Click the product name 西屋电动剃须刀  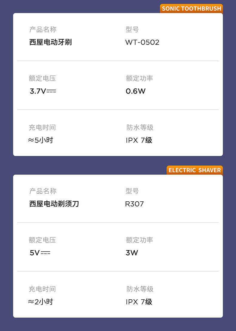[x=54, y=204]
